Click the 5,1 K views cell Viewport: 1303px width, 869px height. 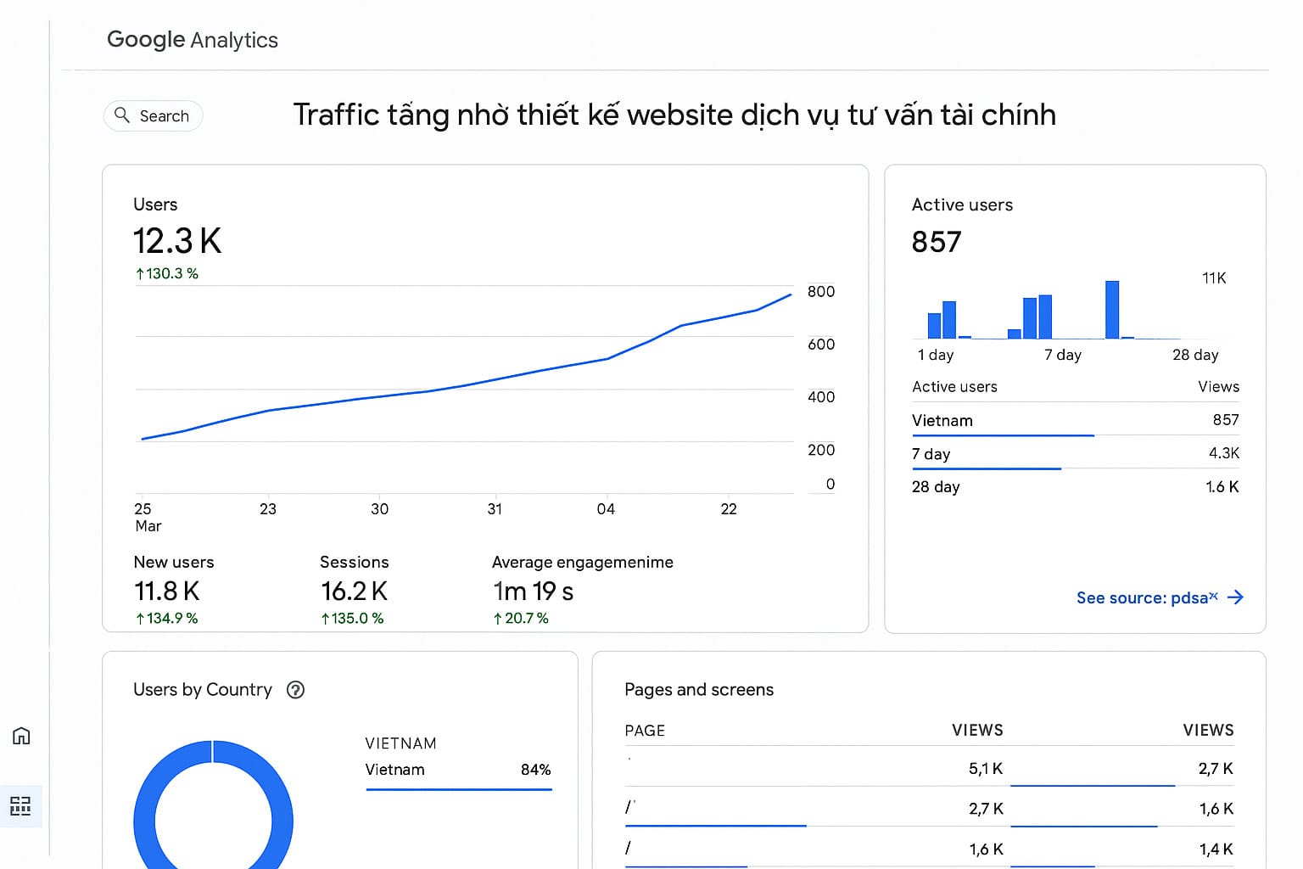click(x=986, y=769)
